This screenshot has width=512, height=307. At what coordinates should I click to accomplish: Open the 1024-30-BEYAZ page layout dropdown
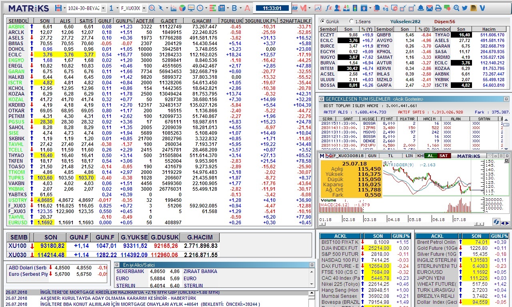(103, 8)
